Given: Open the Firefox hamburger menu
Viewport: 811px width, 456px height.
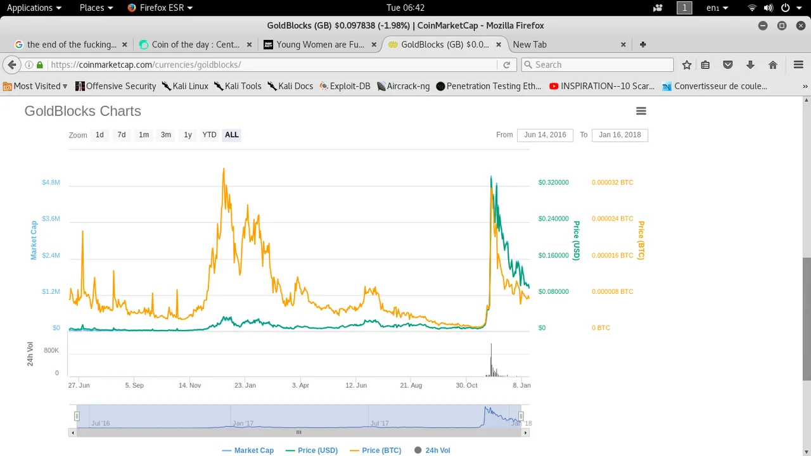Looking at the screenshot, I should pos(798,65).
